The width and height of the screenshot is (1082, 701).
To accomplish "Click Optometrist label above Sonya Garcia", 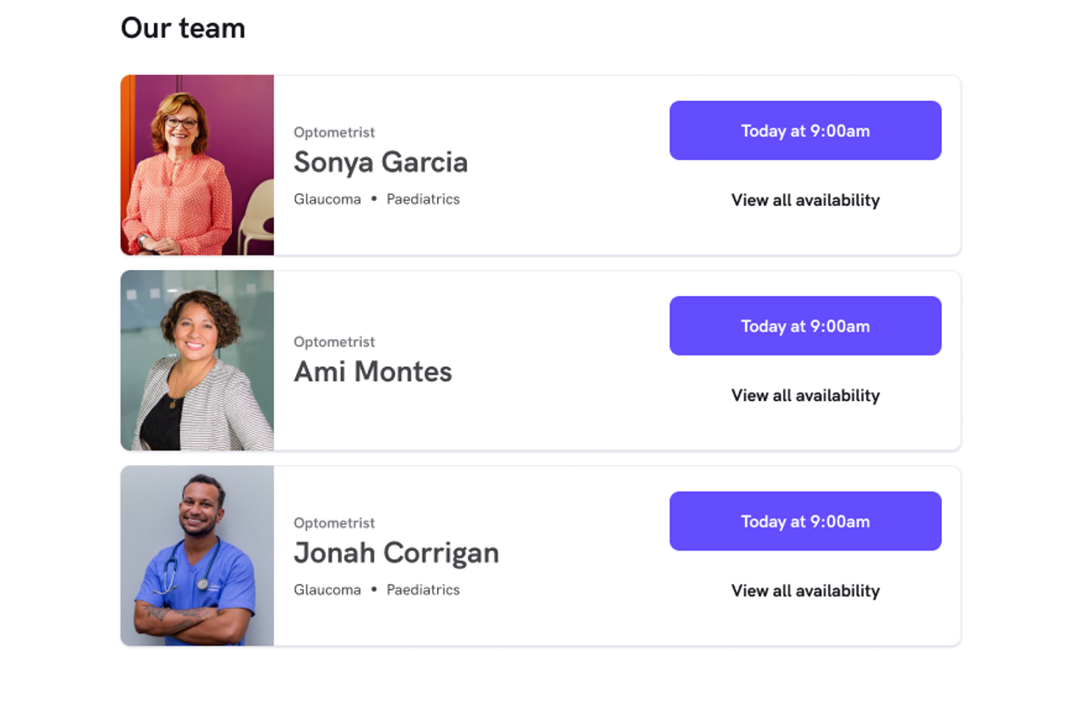I will (x=334, y=133).
